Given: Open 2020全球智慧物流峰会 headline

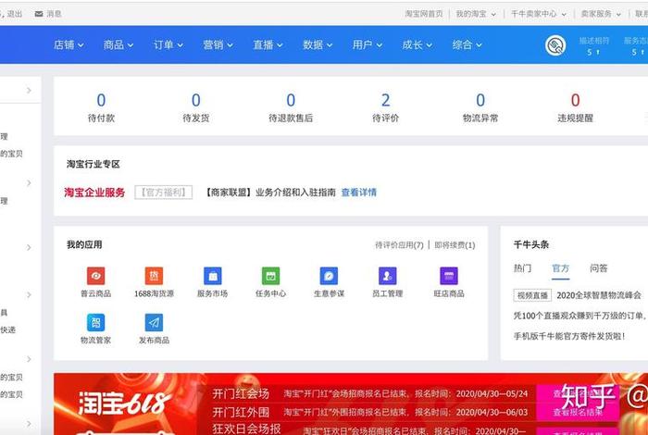Looking at the screenshot, I should click(599, 295).
